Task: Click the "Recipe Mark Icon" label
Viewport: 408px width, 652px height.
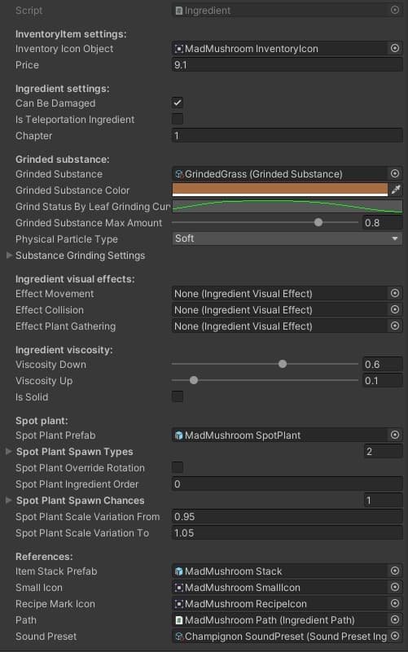Action: pos(55,604)
